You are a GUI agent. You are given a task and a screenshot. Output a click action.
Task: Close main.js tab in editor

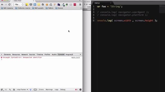tap(111, 3)
